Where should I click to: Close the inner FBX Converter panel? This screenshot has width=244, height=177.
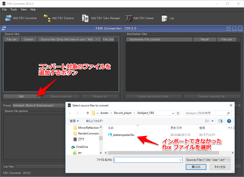(x=240, y=29)
